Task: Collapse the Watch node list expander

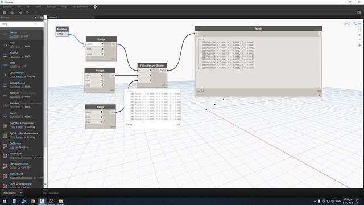Action: click(200, 39)
